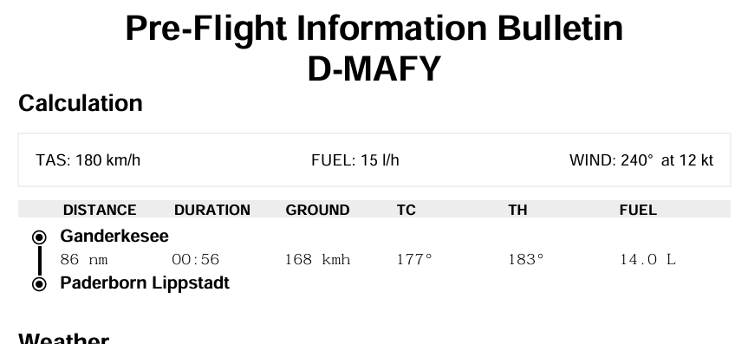This screenshot has height=344, width=748.
Task: Click the route leg line between waypoints
Action: click(x=39, y=261)
